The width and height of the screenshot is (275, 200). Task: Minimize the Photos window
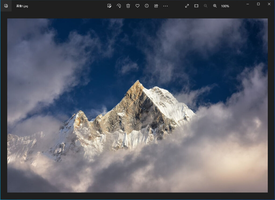point(248,4)
